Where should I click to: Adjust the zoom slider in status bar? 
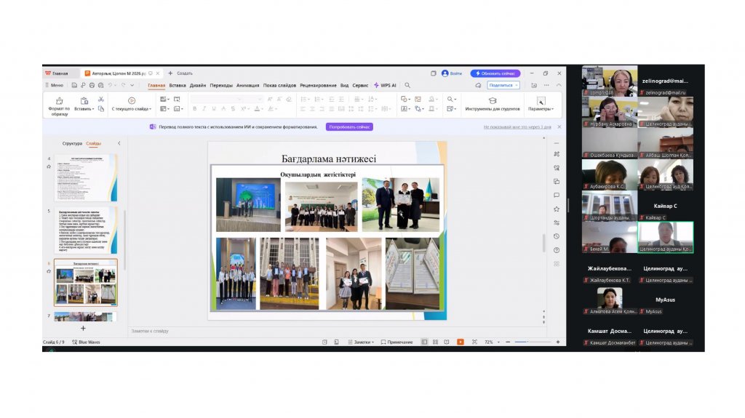pos(527,342)
